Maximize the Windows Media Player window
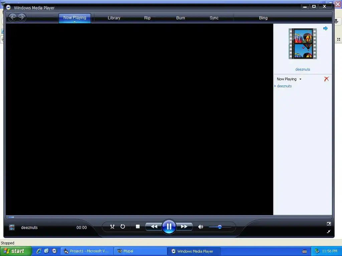 [314, 7]
